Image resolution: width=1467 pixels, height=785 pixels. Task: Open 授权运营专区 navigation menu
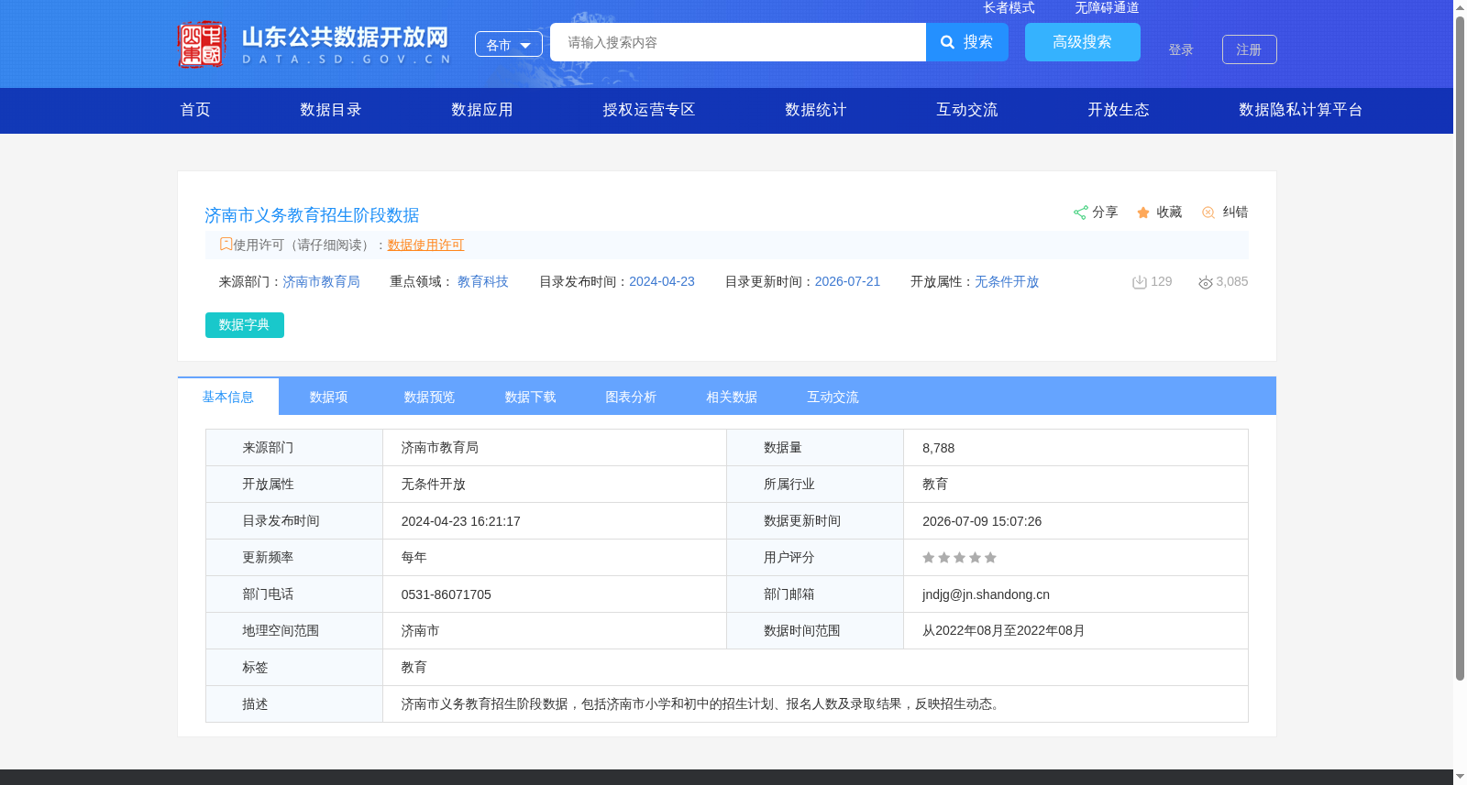click(649, 110)
